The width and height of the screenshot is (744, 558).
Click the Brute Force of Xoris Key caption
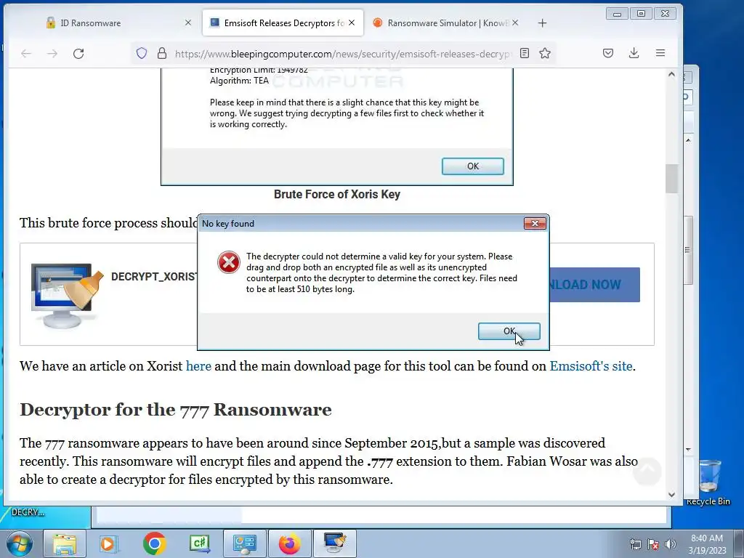point(337,195)
